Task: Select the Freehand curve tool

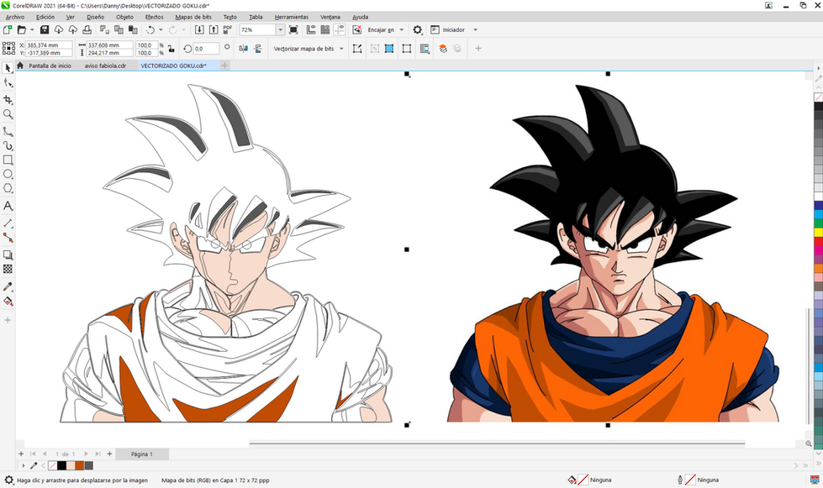Action: click(x=8, y=131)
